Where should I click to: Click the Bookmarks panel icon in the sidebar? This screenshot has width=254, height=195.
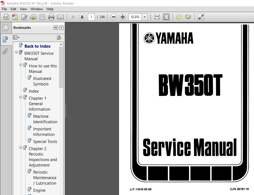click(5, 39)
